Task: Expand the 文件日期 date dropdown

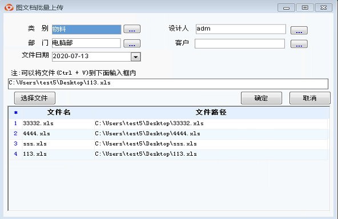Action: [x=135, y=57]
